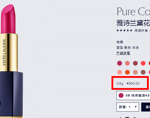Viewport: 150px width, 118px height.
Task: Open the 阅读所有 reviews link
Action: 141,30
